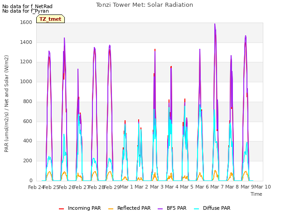290x217 pixels.
Task: Click the Time x-axis label
Action: tap(256, 194)
